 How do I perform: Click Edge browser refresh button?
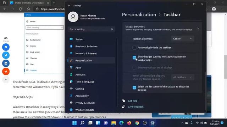[21, 9]
